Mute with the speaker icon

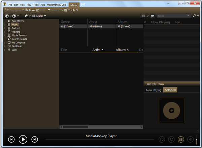pyautogui.click(x=190, y=139)
